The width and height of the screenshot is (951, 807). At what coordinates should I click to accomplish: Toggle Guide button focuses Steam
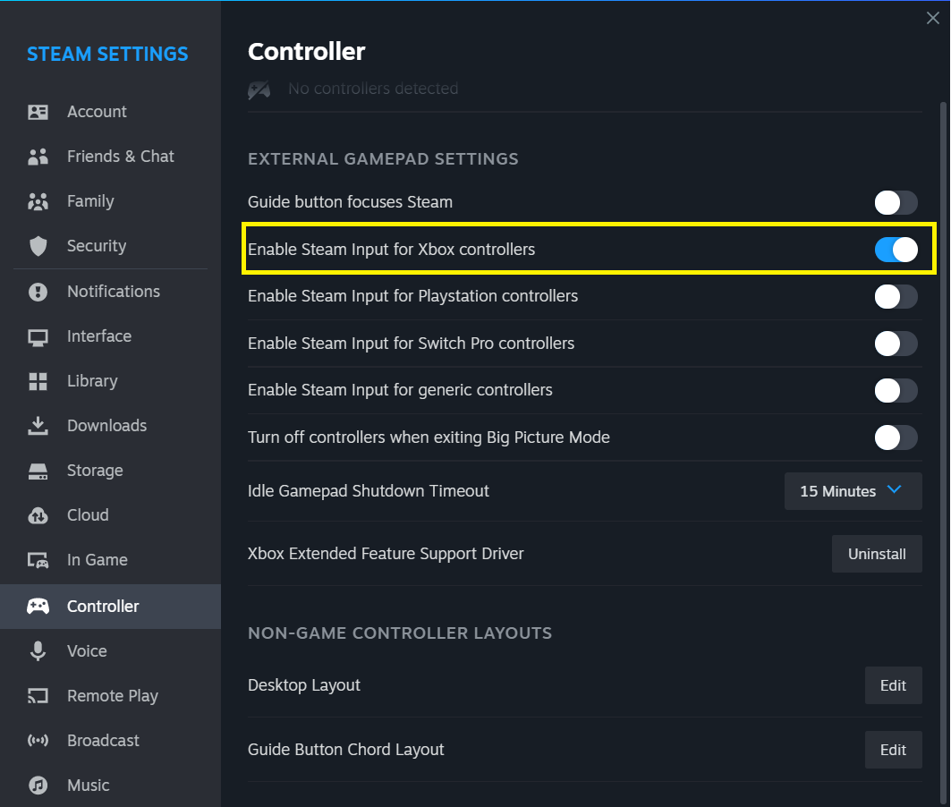tap(896, 202)
